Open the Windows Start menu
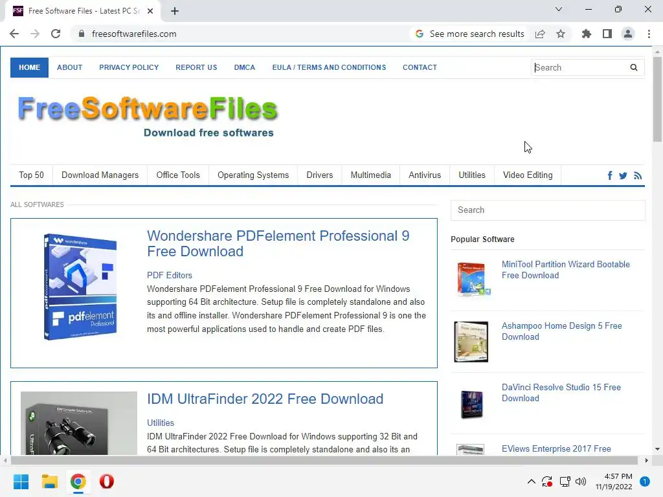The height and width of the screenshot is (497, 663). [x=21, y=481]
